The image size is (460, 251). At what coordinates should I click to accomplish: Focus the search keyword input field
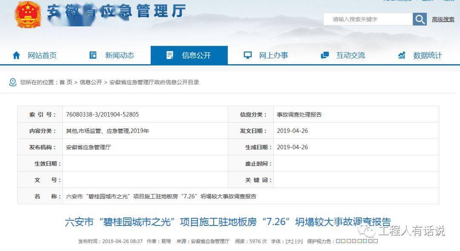pos(368,19)
